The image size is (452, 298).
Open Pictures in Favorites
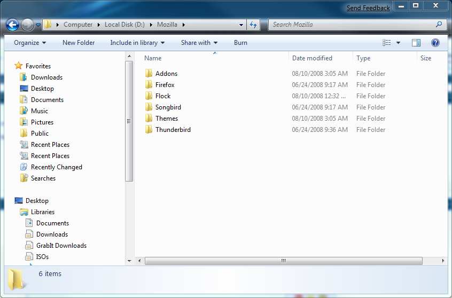[x=42, y=122]
